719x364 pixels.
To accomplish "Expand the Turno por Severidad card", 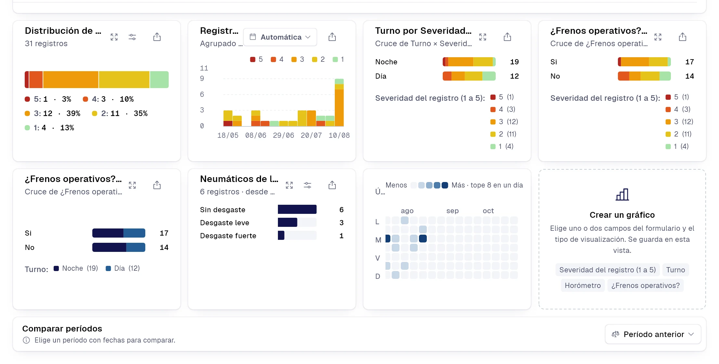I will [483, 37].
